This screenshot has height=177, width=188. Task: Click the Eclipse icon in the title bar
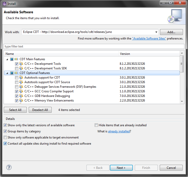click(x=4, y=4)
